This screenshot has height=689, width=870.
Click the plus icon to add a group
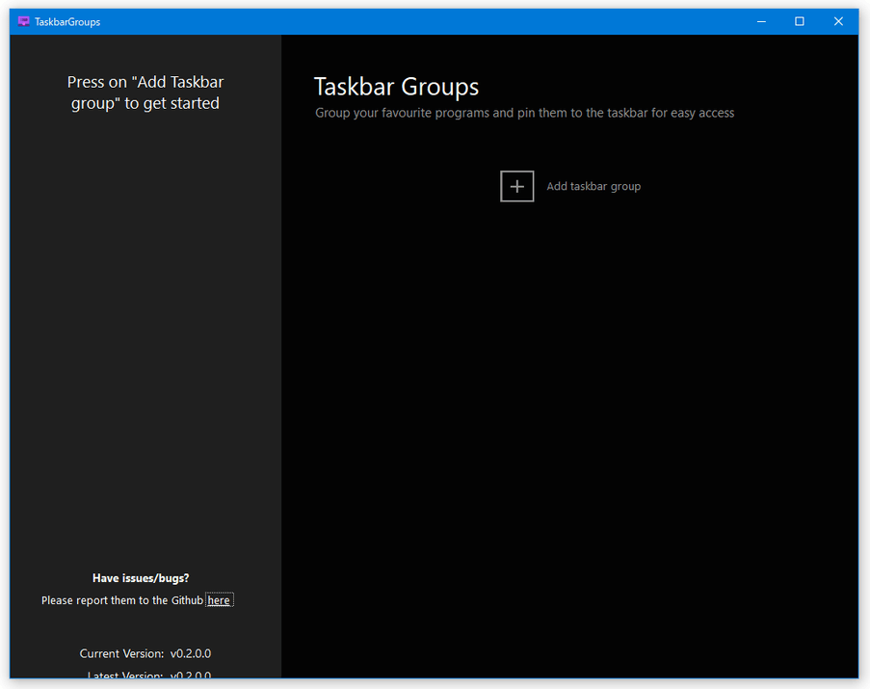(516, 186)
